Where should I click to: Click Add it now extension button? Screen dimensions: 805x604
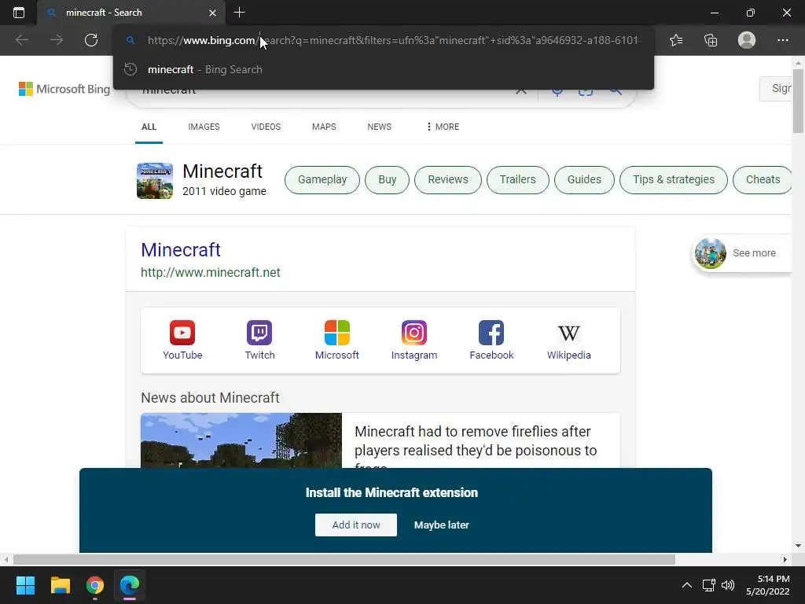(x=356, y=525)
